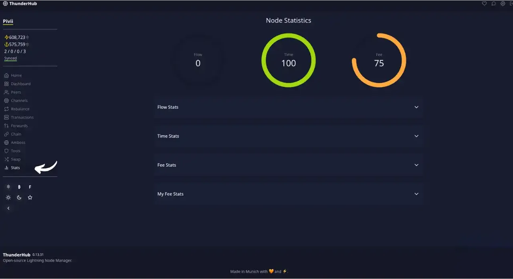Open the Forwards page from the sidebar
This screenshot has height=279, width=513.
pos(16,126)
